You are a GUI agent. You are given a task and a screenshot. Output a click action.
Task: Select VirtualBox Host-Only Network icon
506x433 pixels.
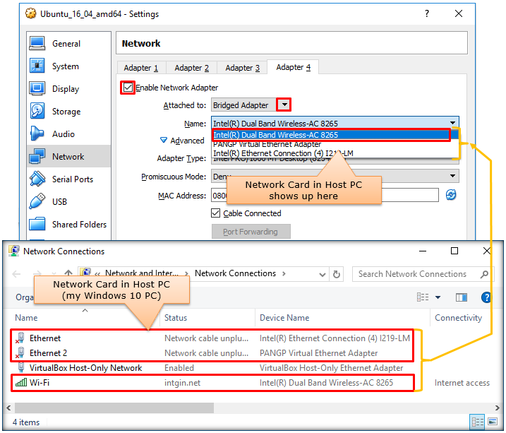point(21,368)
